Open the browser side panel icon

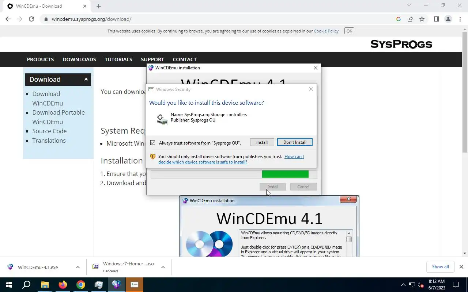(x=436, y=19)
